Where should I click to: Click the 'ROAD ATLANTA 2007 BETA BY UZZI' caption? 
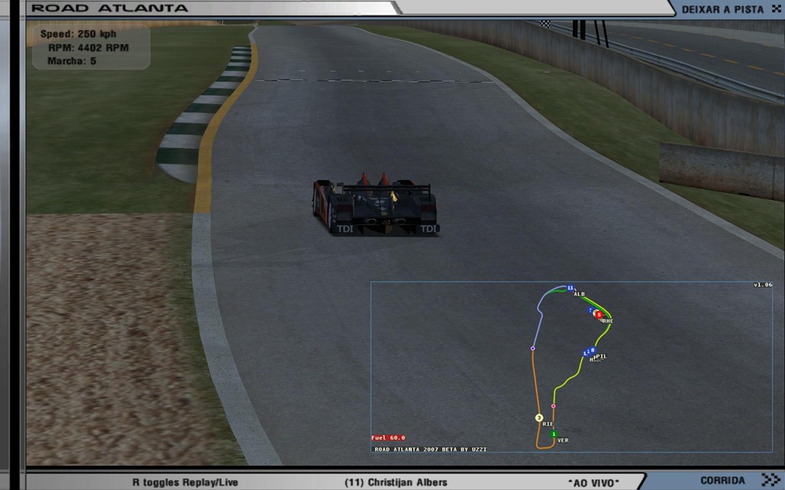coord(431,449)
